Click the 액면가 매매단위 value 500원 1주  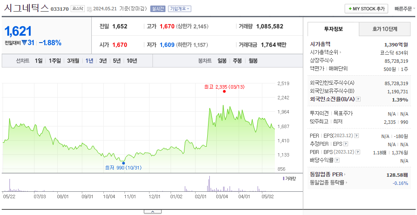tap(395, 69)
